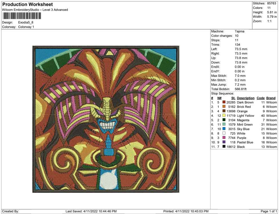Click the barcode under the worksheet title
The width and height of the screenshot is (279, 214).
21,16
